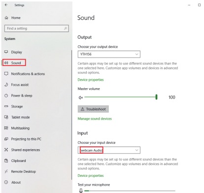
Task: Click the Sound speaker icon in sidebar
Action: tap(6, 63)
